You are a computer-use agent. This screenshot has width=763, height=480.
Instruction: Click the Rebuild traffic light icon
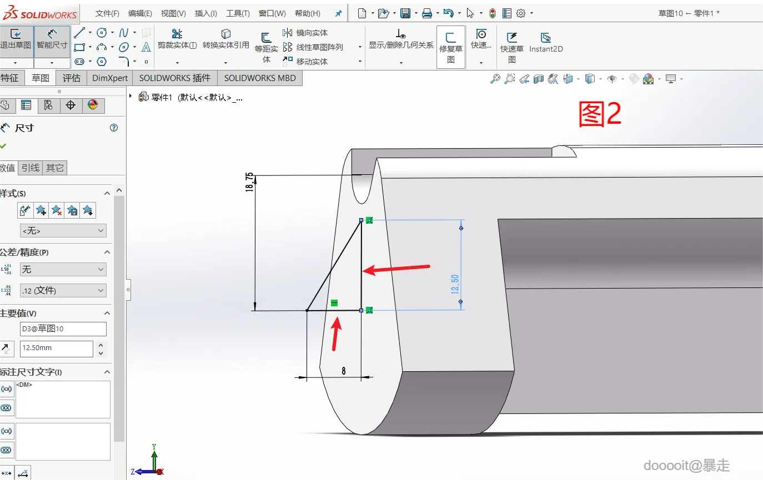coord(493,13)
